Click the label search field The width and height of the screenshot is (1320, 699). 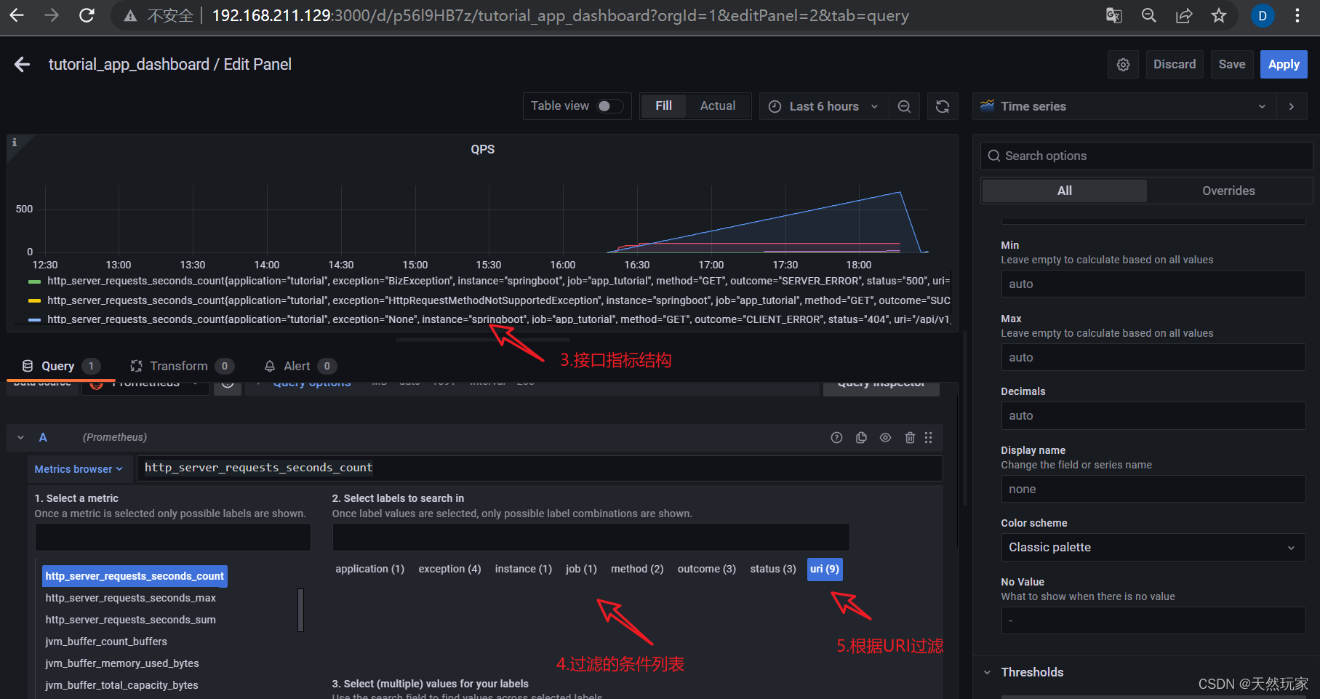point(591,538)
